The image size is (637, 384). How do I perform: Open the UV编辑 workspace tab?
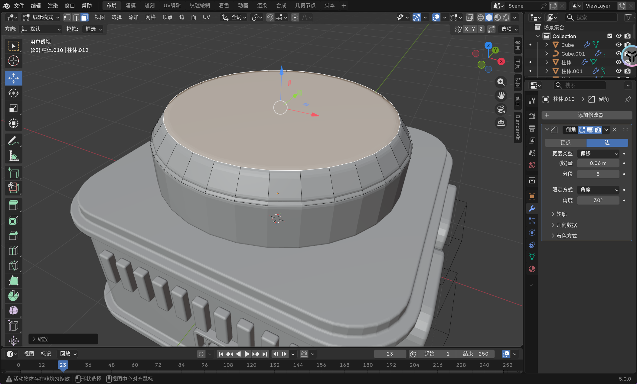(172, 5)
